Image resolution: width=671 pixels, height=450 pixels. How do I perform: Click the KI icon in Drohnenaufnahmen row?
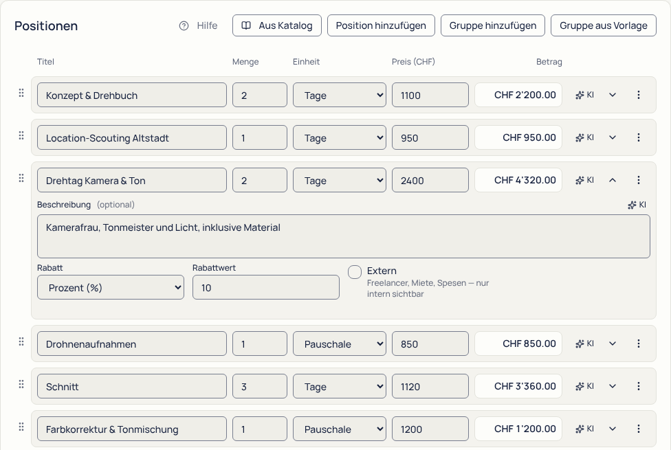coord(584,344)
